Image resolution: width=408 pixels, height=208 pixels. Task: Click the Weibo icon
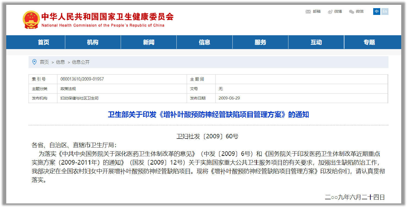click(330, 12)
